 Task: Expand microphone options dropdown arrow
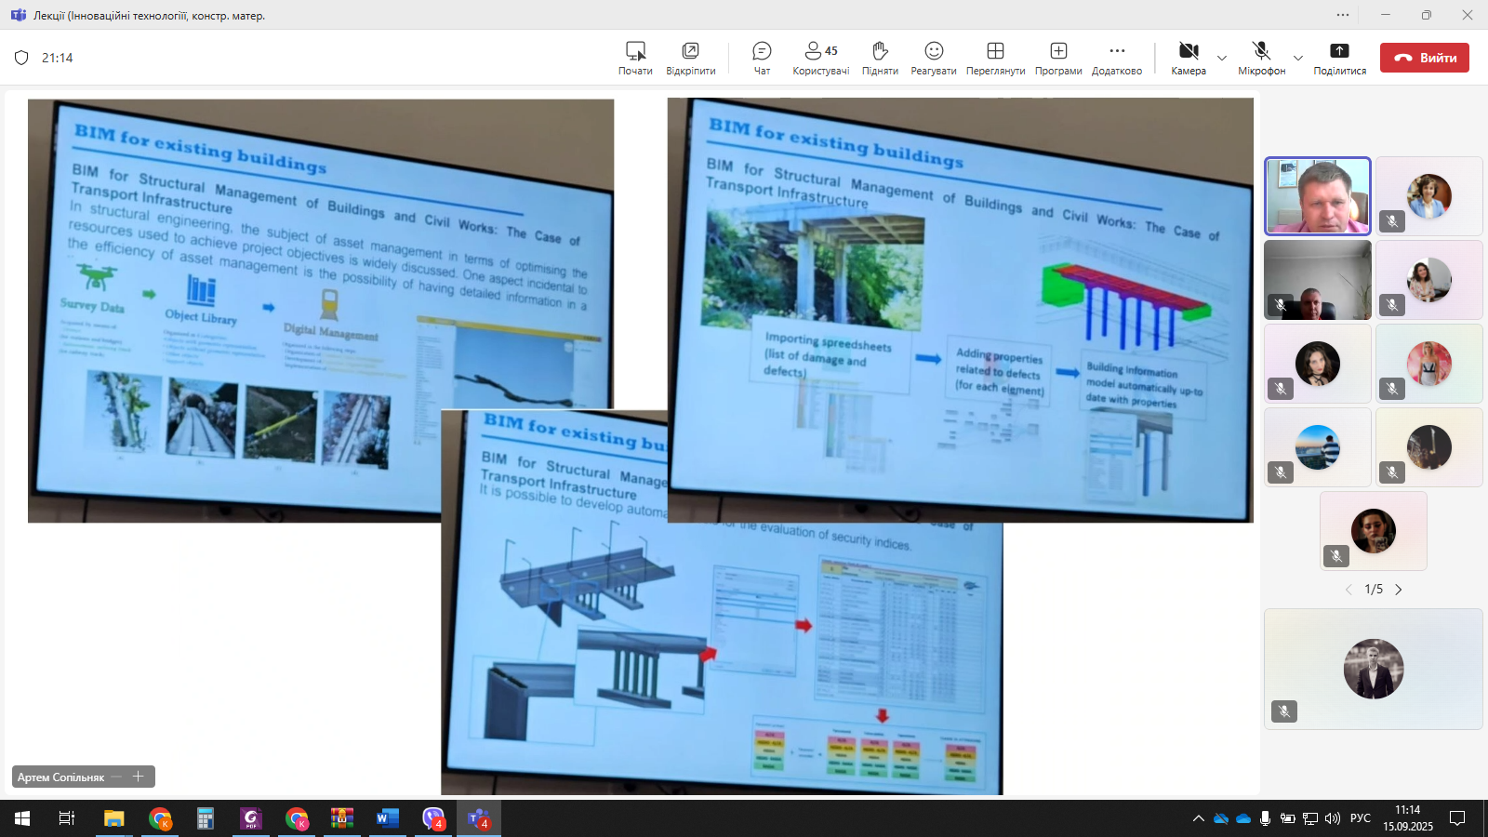click(x=1298, y=58)
